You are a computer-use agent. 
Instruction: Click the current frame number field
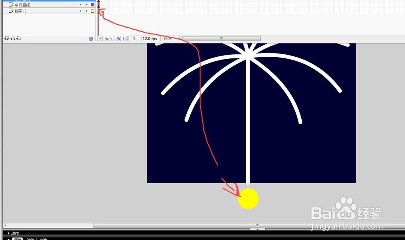click(x=134, y=39)
